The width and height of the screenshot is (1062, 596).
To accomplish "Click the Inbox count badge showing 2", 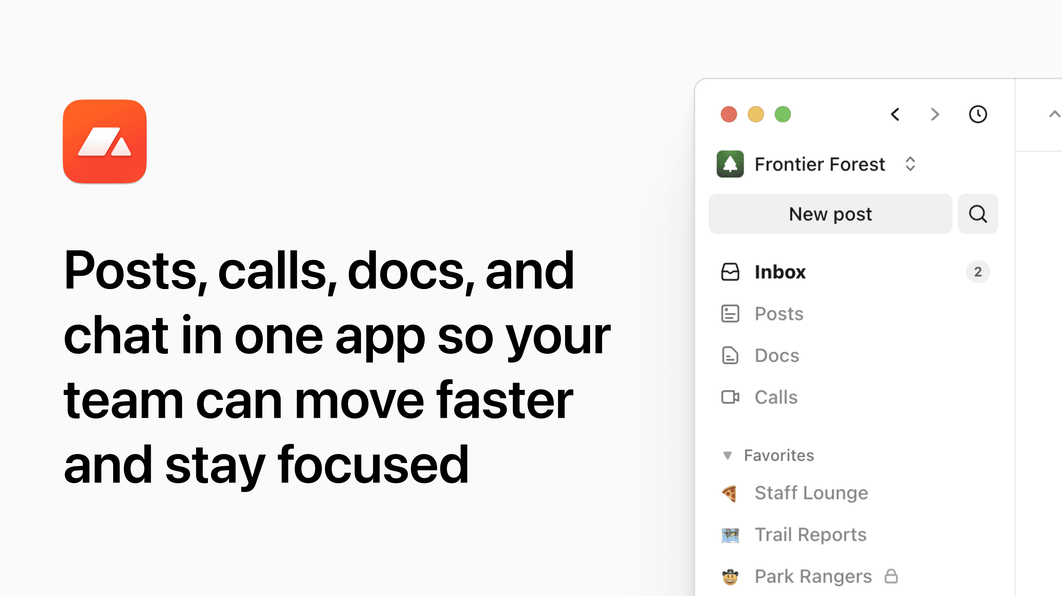I will (978, 271).
